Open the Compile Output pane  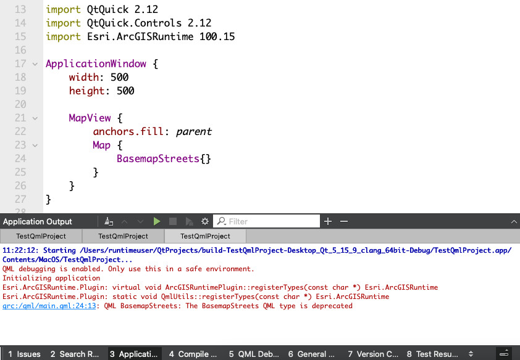(193, 354)
